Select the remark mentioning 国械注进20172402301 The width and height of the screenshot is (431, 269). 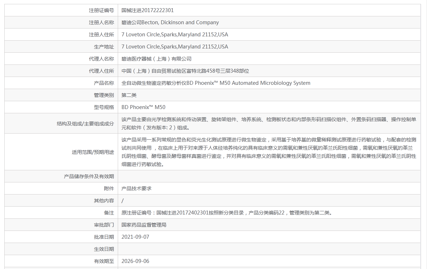(x=227, y=213)
